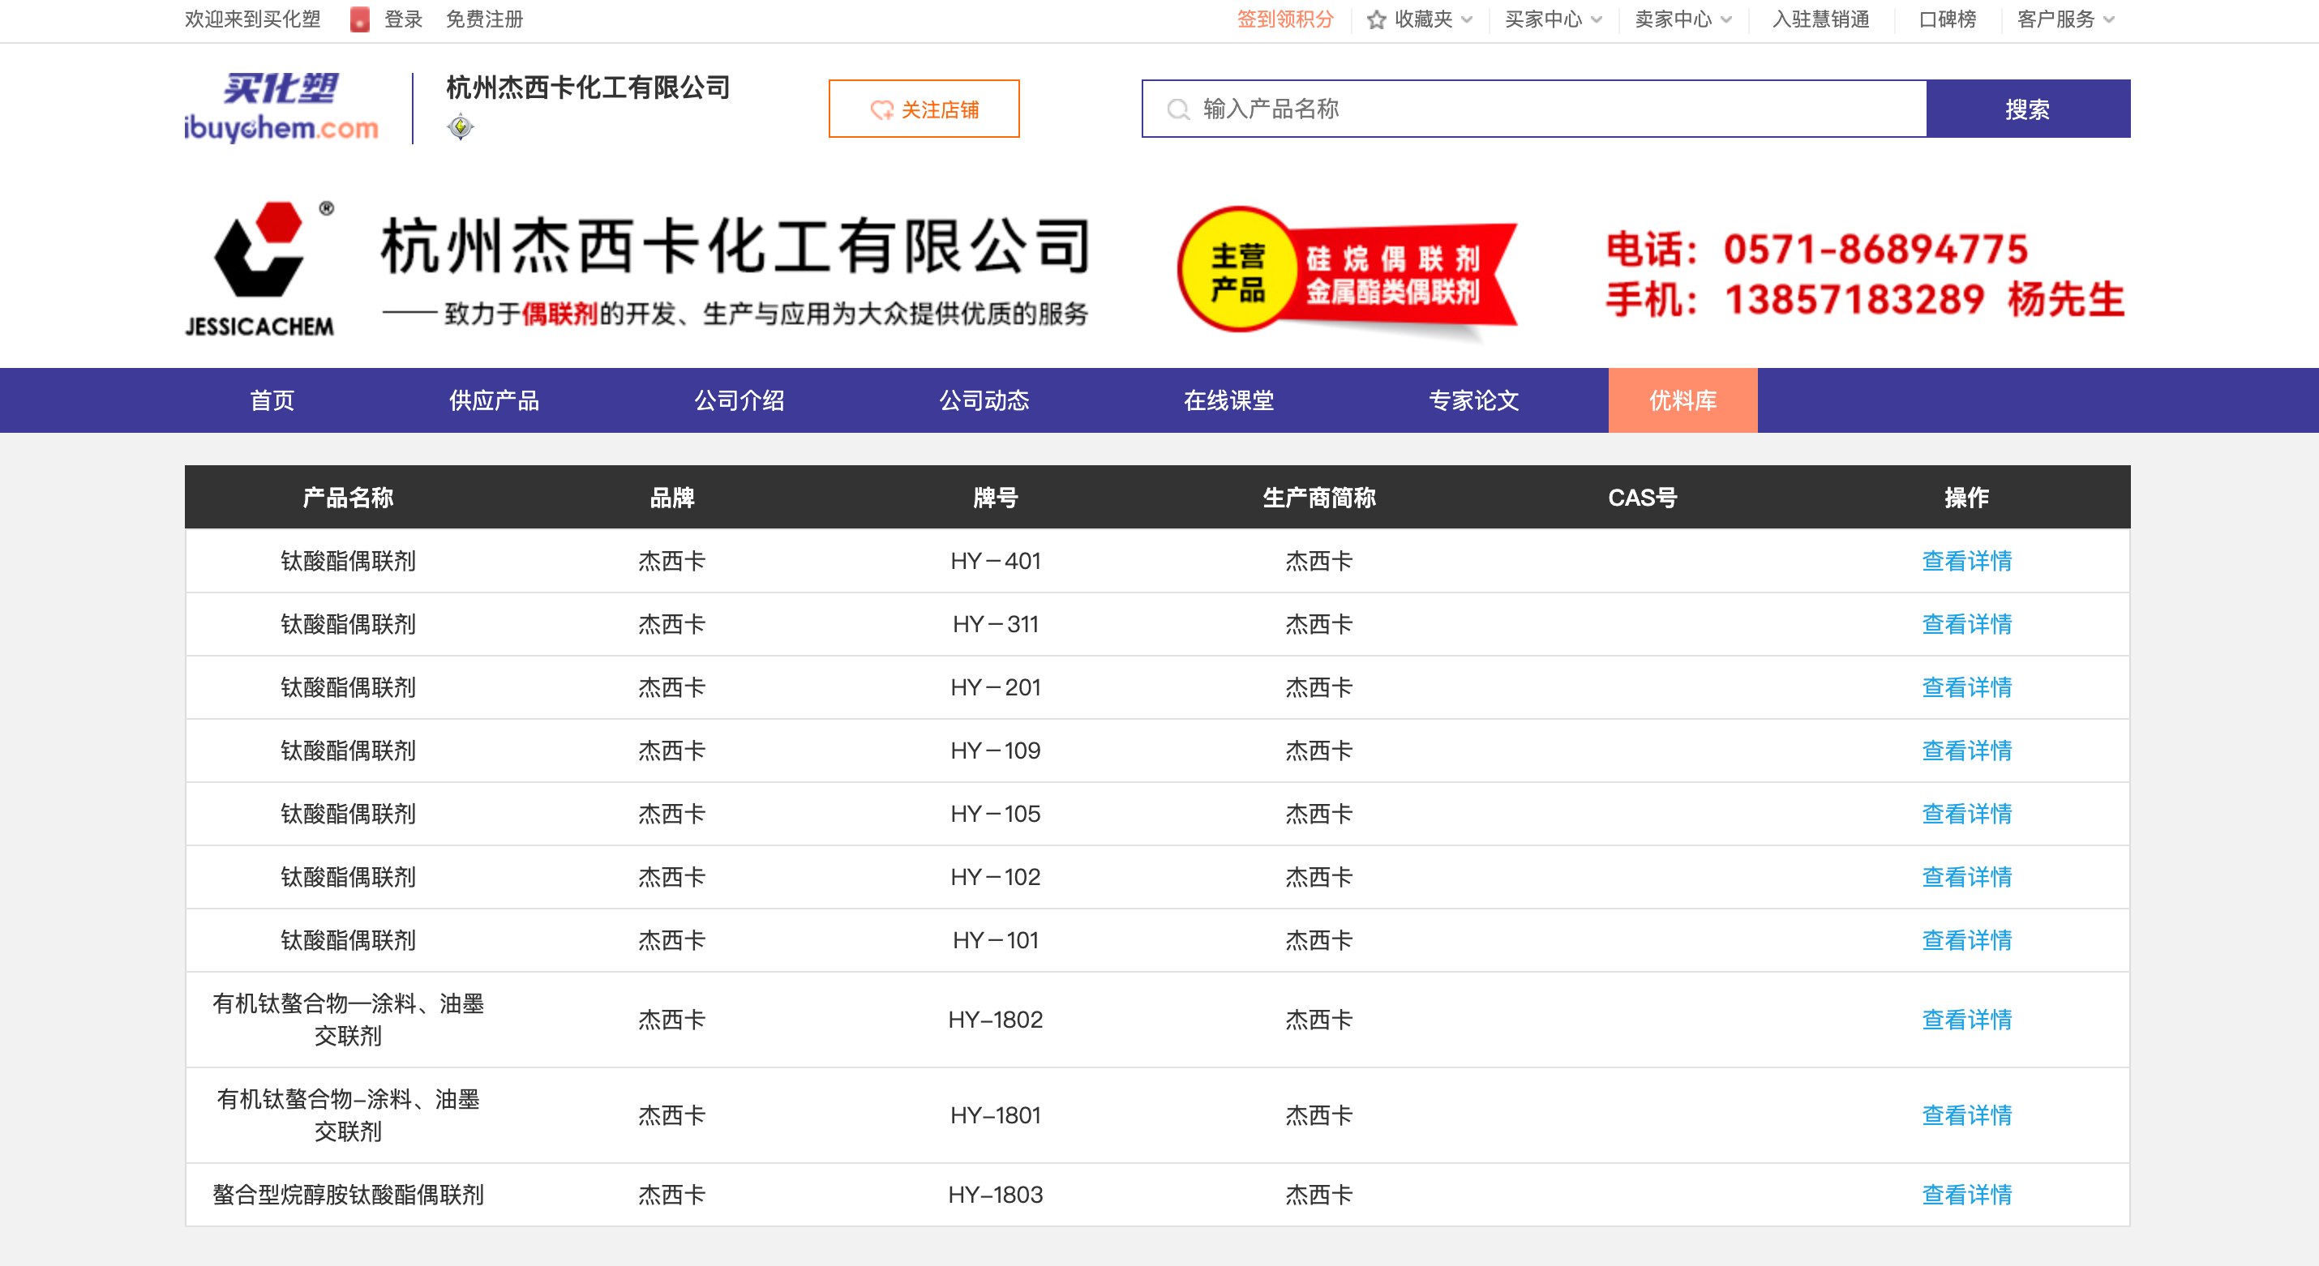Viewport: 2319px width, 1266px height.
Task: Click the 签到领积分 link
Action: tap(1284, 19)
